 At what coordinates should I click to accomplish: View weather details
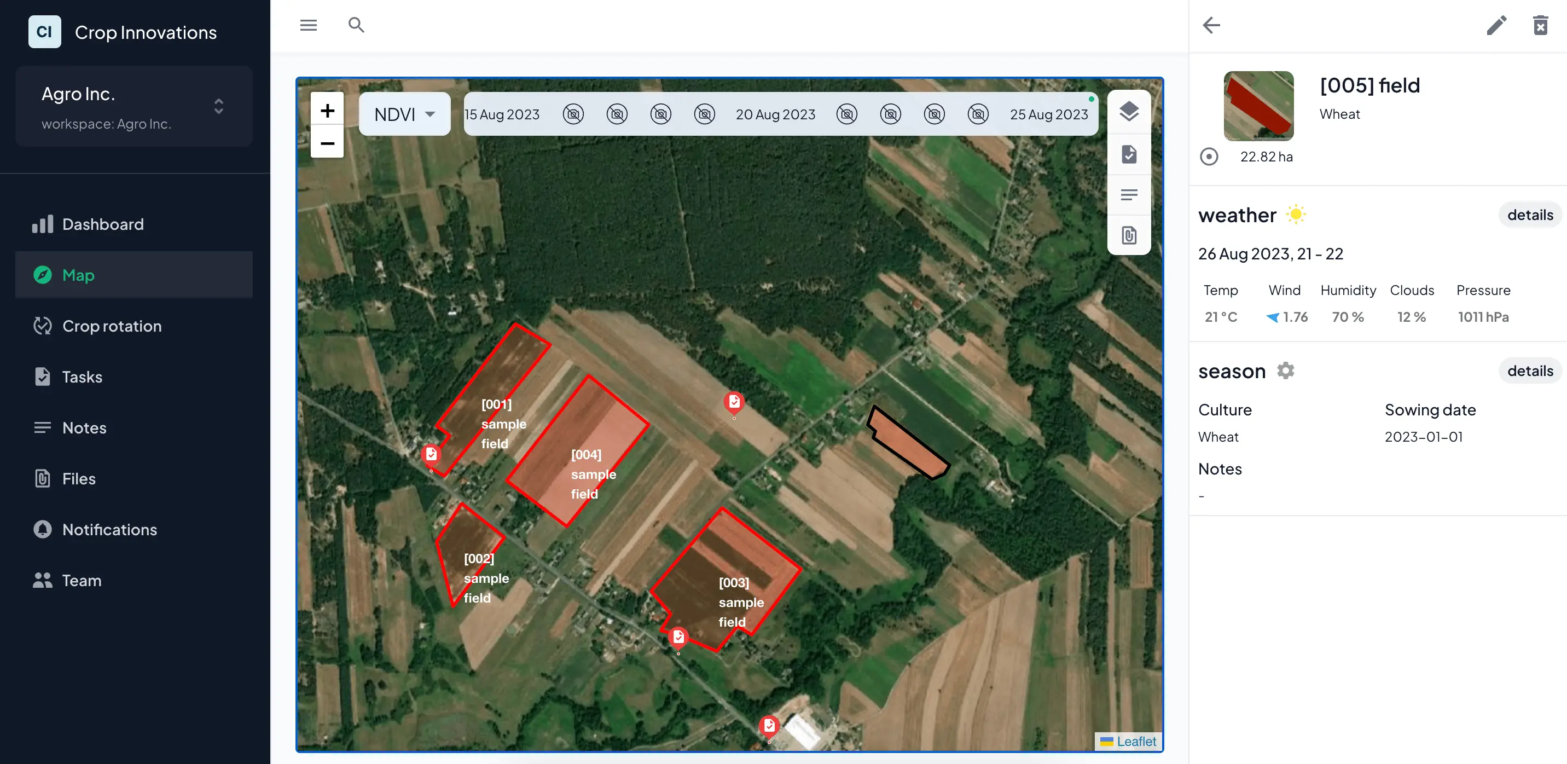tap(1529, 214)
